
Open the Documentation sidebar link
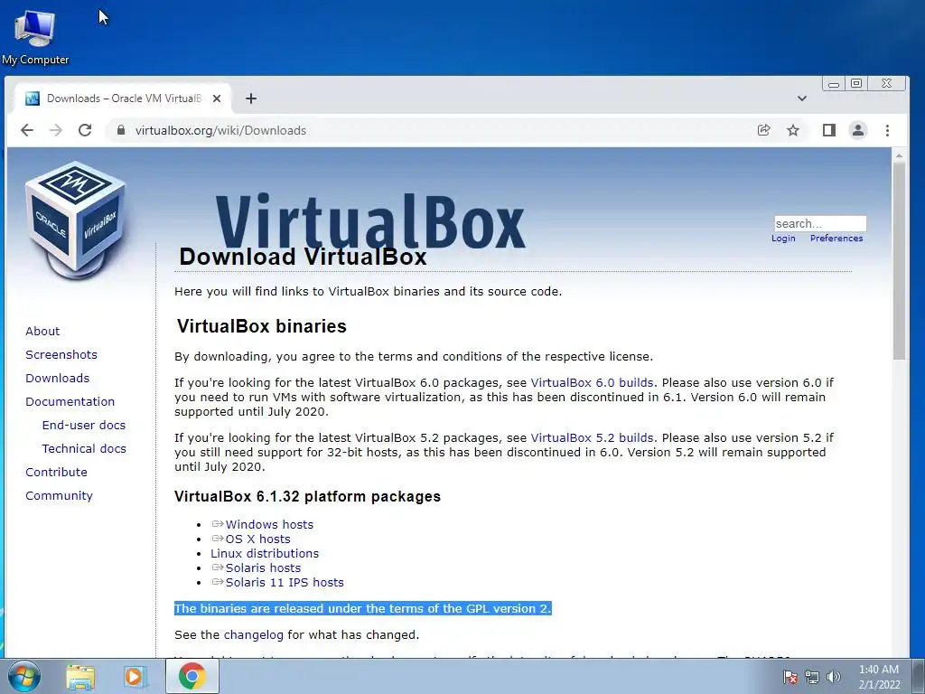[x=70, y=402]
